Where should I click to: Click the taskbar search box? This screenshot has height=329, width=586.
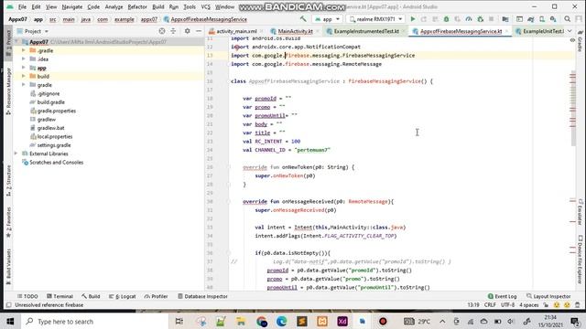click(94, 322)
